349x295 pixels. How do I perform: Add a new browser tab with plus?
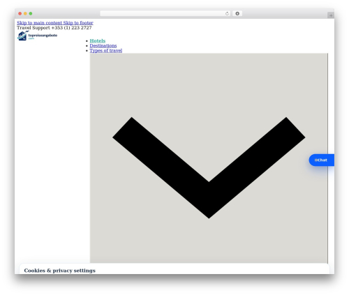(x=331, y=15)
